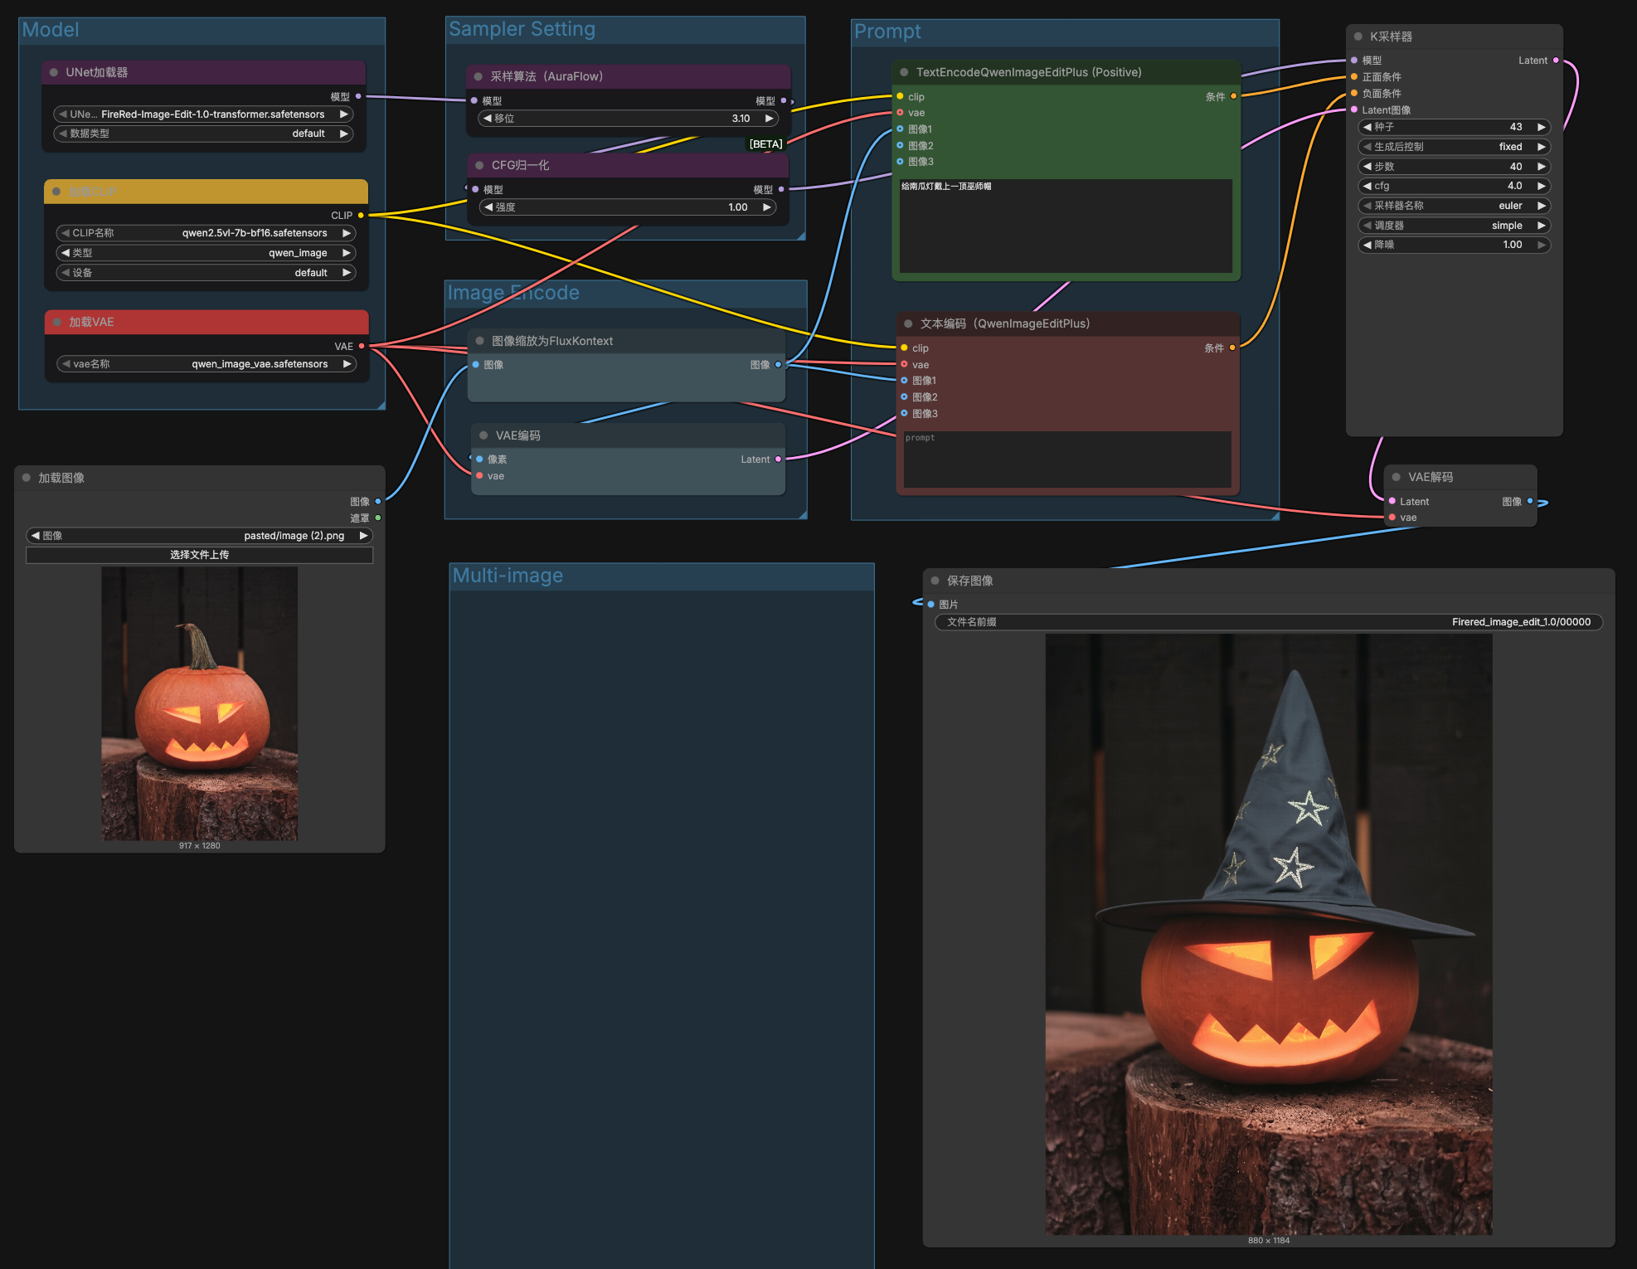The image size is (1637, 1269).
Task: Collapse the K采样器 node via its header dot
Action: (x=1358, y=36)
